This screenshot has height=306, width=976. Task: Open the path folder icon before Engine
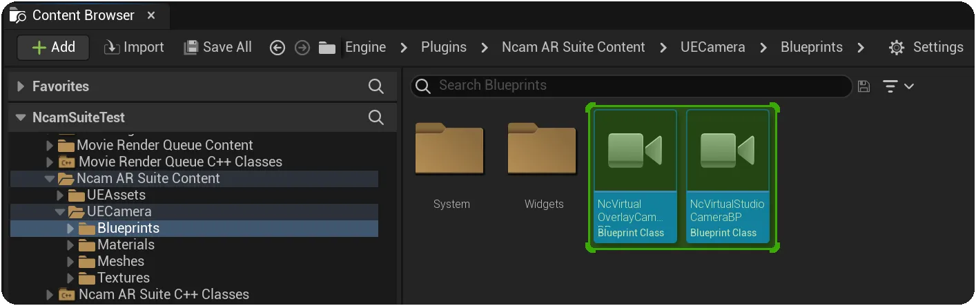[327, 48]
